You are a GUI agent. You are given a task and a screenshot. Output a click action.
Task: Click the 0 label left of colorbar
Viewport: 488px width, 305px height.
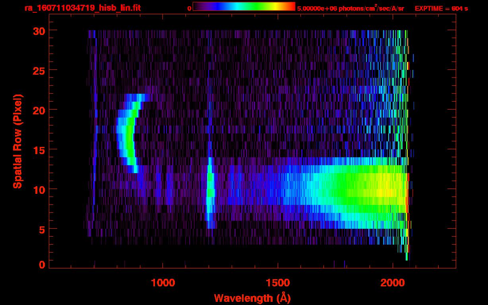pyautogui.click(x=190, y=8)
